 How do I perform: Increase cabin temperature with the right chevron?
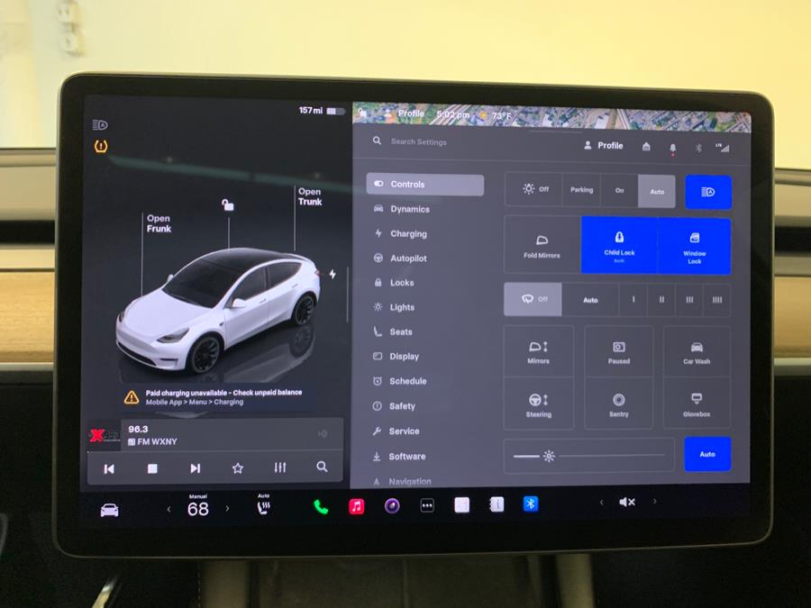(x=227, y=508)
